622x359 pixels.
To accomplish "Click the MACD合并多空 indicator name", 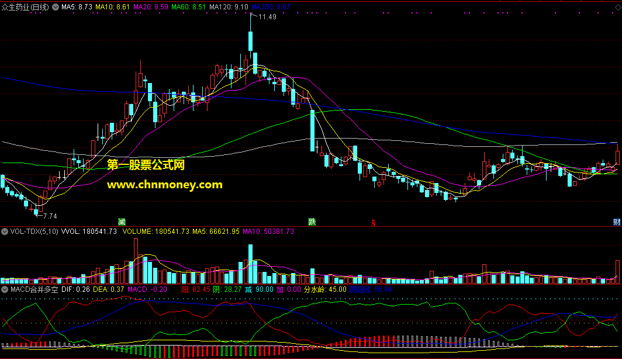I will click(x=34, y=289).
